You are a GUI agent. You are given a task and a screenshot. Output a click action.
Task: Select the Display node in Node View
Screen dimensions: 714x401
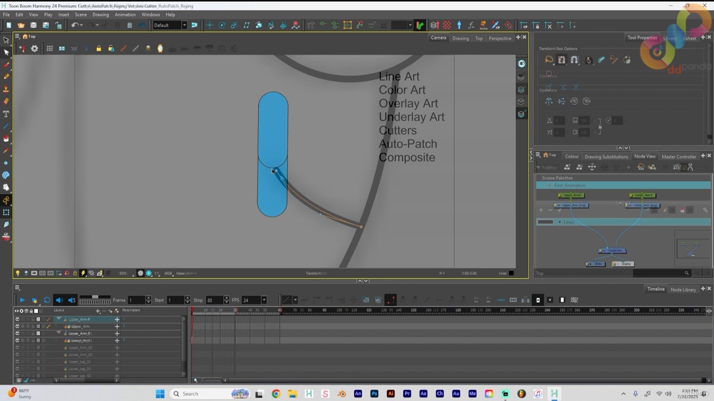coord(623,263)
